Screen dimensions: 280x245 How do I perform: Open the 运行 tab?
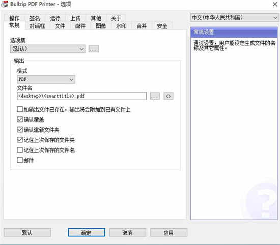click(x=55, y=18)
